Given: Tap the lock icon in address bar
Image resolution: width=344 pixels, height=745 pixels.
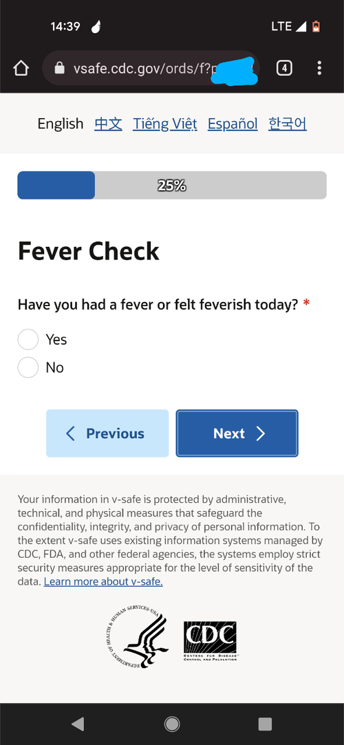Looking at the screenshot, I should (59, 68).
